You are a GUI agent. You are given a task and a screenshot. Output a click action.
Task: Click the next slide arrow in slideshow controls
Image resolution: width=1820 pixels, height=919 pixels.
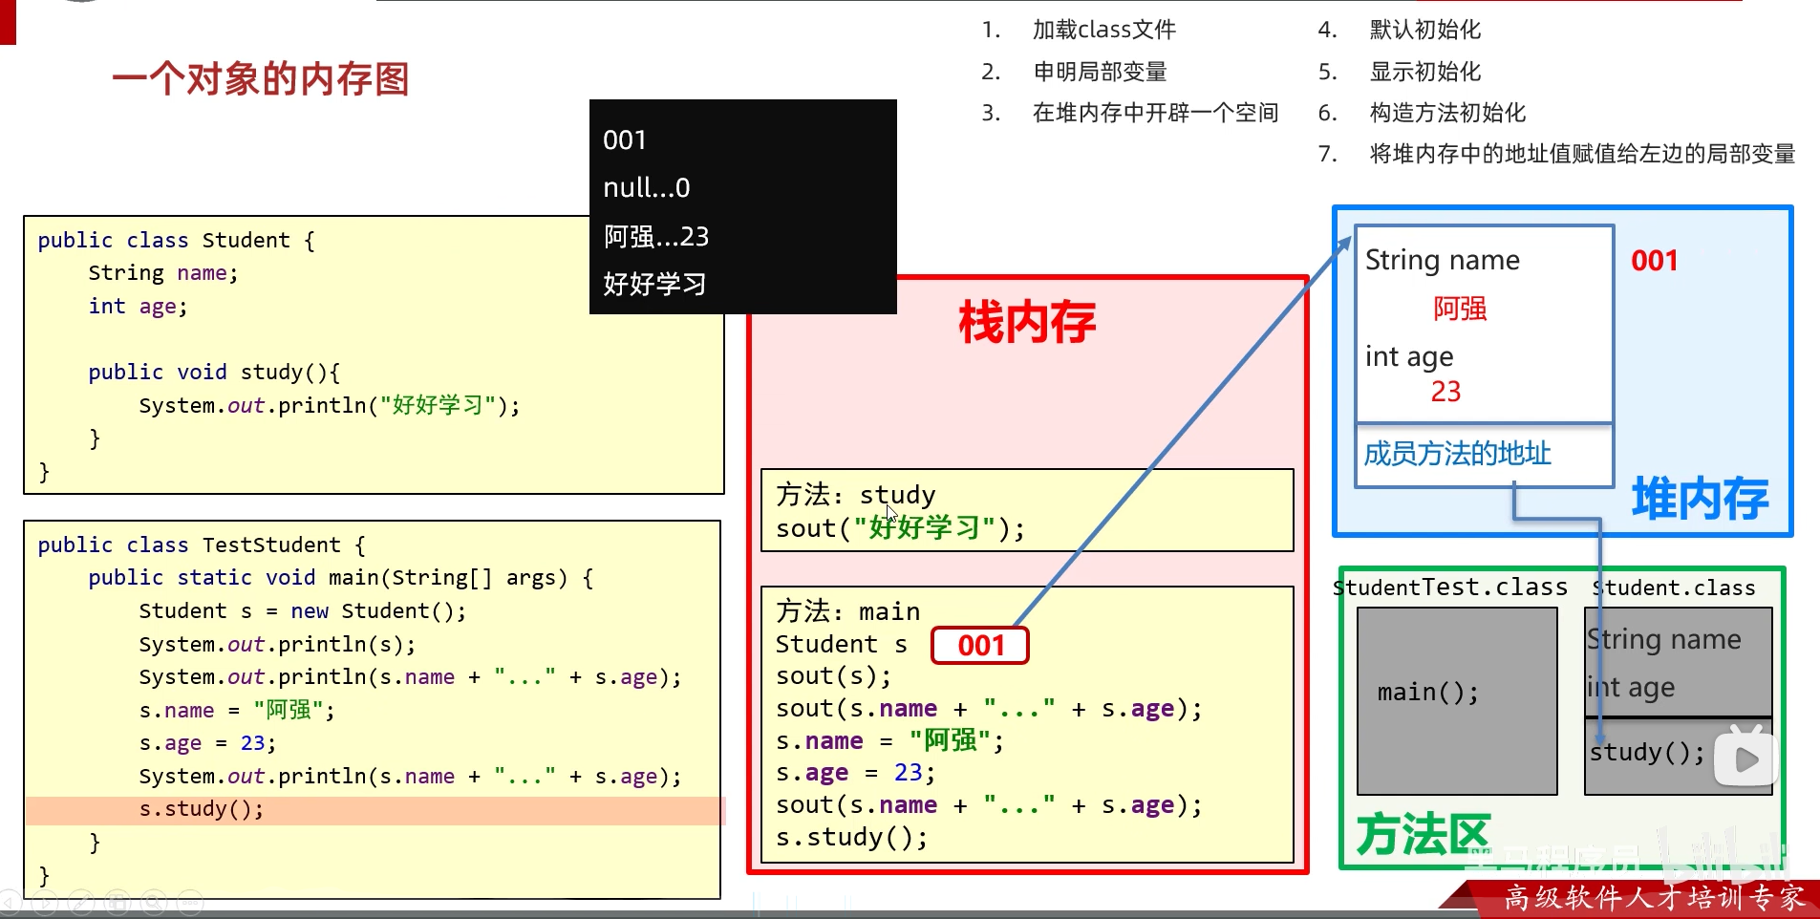[45, 901]
